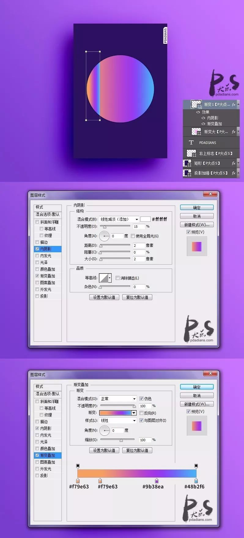This screenshot has height=538, width=244.
Task: Open the 样式 dropdown showing 线性
Action: pos(118,420)
